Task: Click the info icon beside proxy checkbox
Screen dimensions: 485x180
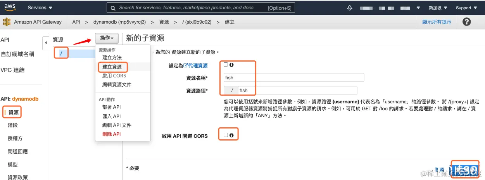Action: click(x=231, y=65)
